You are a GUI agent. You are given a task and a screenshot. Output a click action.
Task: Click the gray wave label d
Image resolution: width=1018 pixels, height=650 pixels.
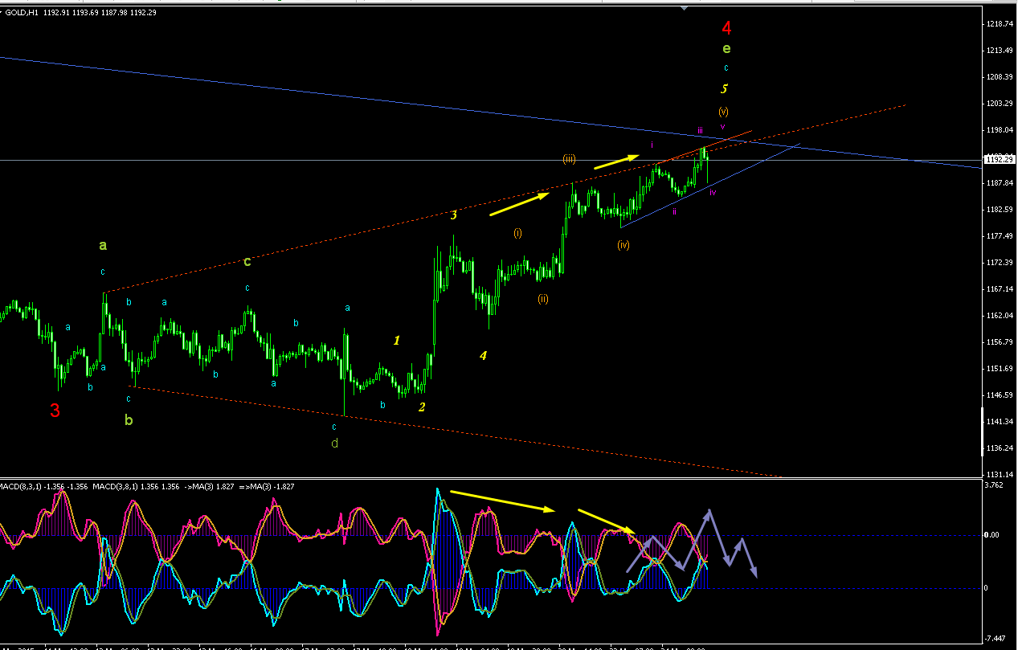coord(334,442)
